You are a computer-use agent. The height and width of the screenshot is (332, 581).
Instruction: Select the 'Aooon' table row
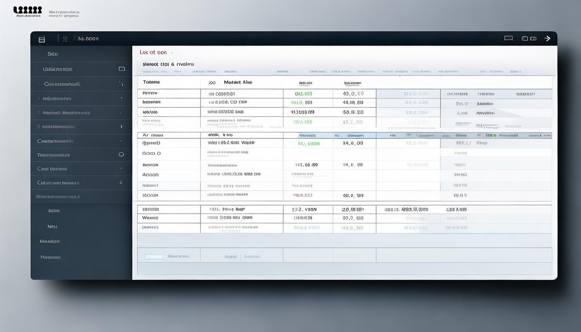point(150,175)
